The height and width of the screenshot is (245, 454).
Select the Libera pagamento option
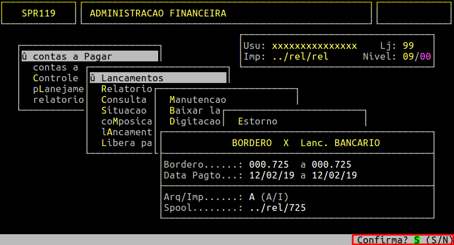(x=126, y=143)
